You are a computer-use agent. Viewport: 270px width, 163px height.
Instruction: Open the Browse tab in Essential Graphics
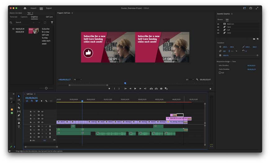pyautogui.click(x=220, y=19)
